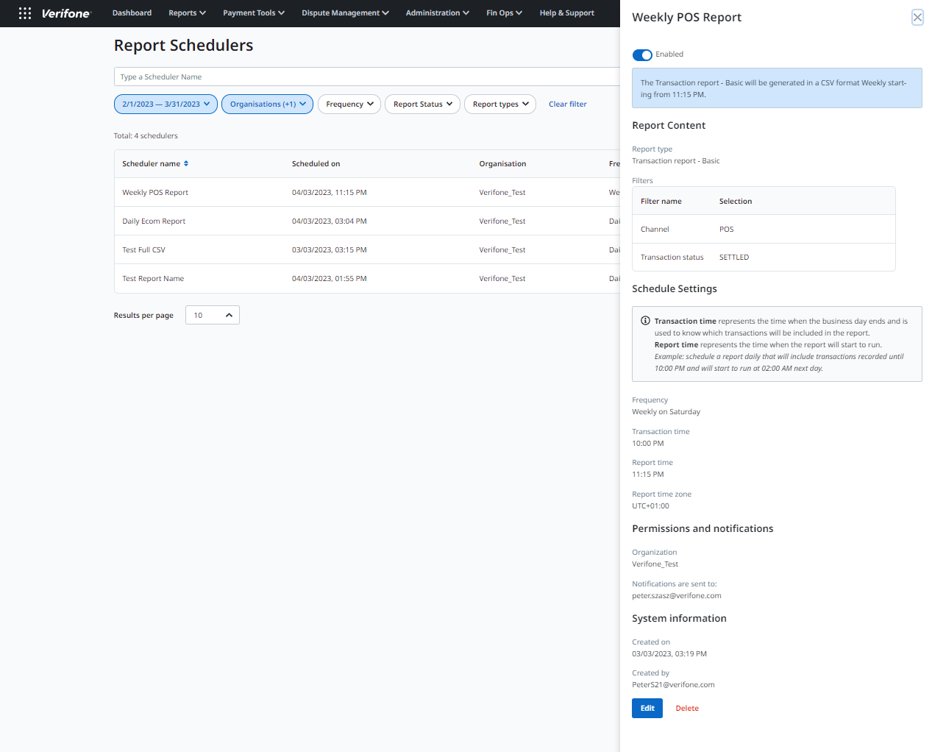Open the Daily Ecom Report scheduler
932x752 pixels.
pyautogui.click(x=154, y=221)
